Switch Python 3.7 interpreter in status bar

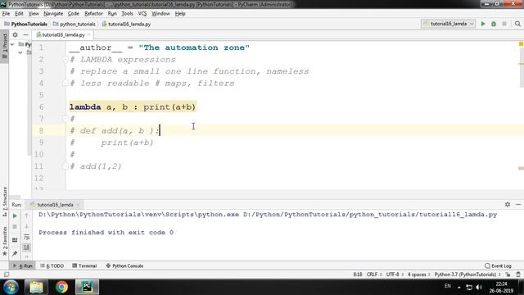467,275
